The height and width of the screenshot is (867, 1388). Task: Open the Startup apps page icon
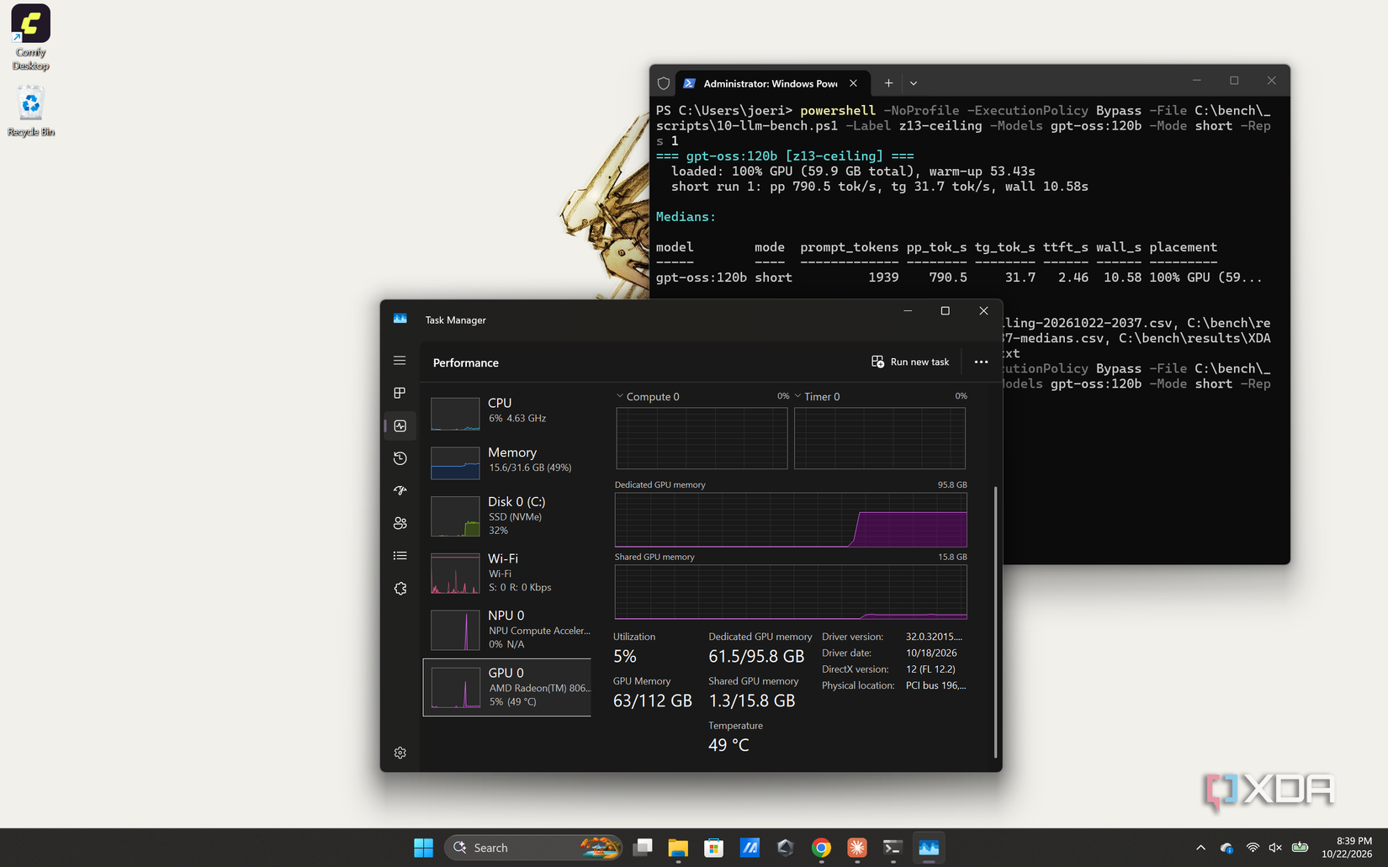point(400,490)
